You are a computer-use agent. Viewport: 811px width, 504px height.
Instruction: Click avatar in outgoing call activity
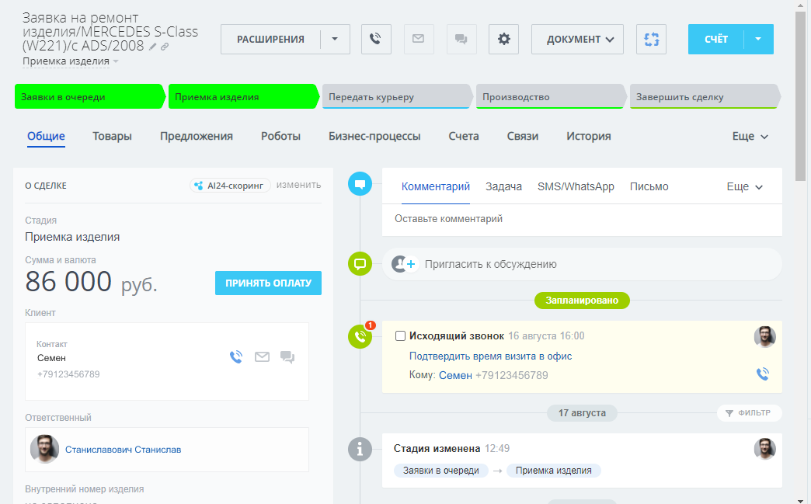tap(765, 337)
